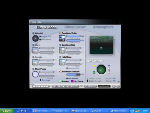Jump to first frame of animation
The height and width of the screenshot is (113, 150).
[54, 86]
